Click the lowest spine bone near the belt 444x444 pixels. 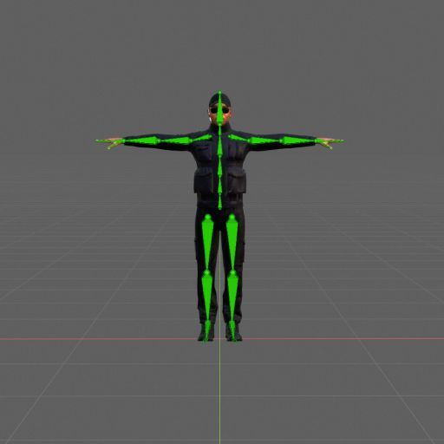pyautogui.click(x=220, y=200)
